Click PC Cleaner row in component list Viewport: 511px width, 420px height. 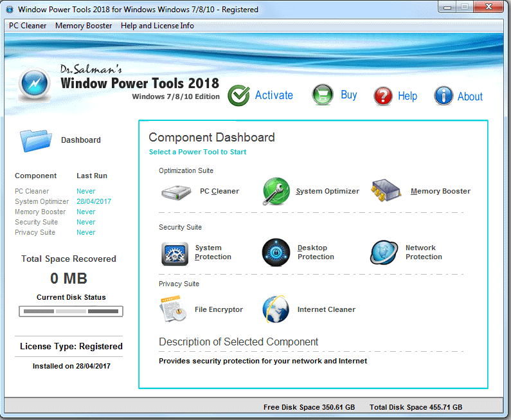(x=55, y=191)
